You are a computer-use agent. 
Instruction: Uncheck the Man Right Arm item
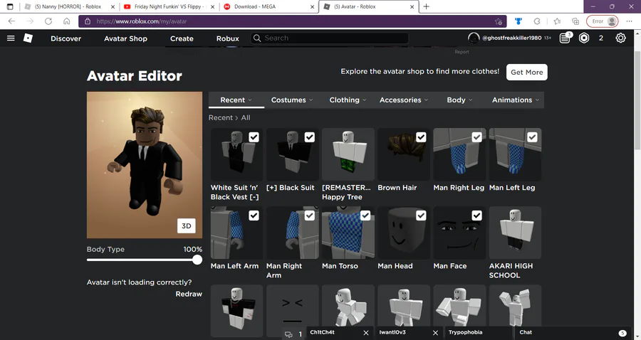[x=310, y=216]
